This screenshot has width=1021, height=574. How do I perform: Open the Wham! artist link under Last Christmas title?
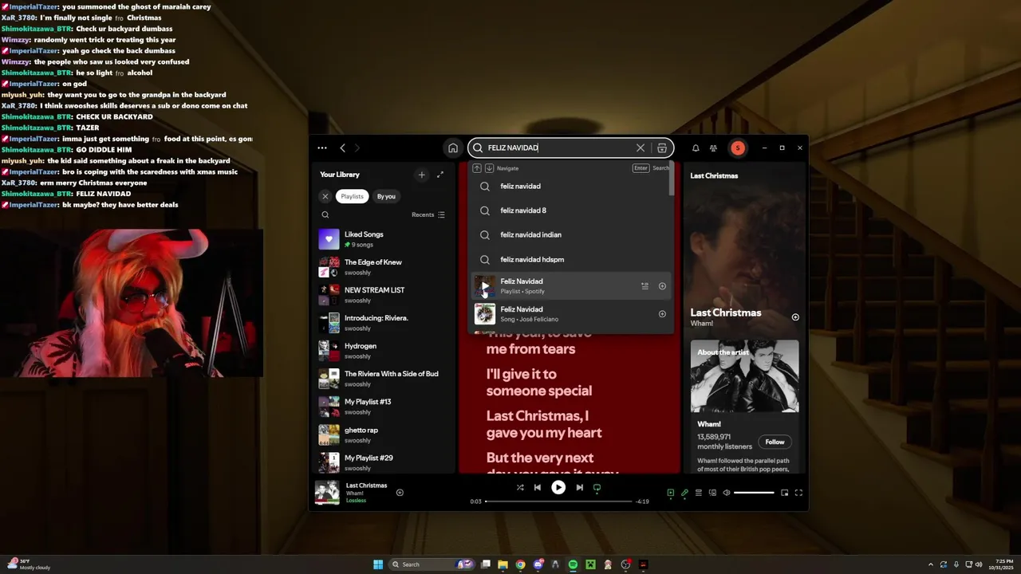pos(702,324)
